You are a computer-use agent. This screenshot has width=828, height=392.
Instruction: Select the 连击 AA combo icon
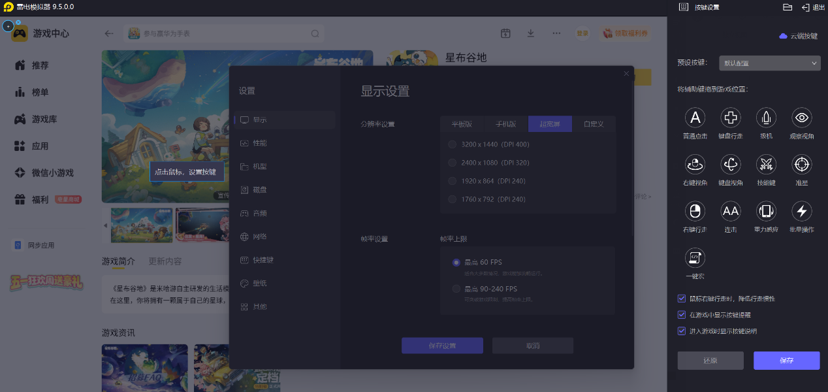730,211
